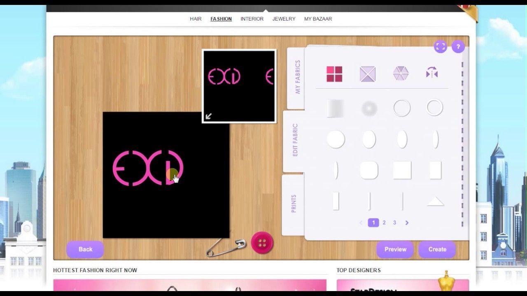The width and height of the screenshot is (527, 296).
Task: Add the solid square shape
Action: pyautogui.click(x=402, y=170)
